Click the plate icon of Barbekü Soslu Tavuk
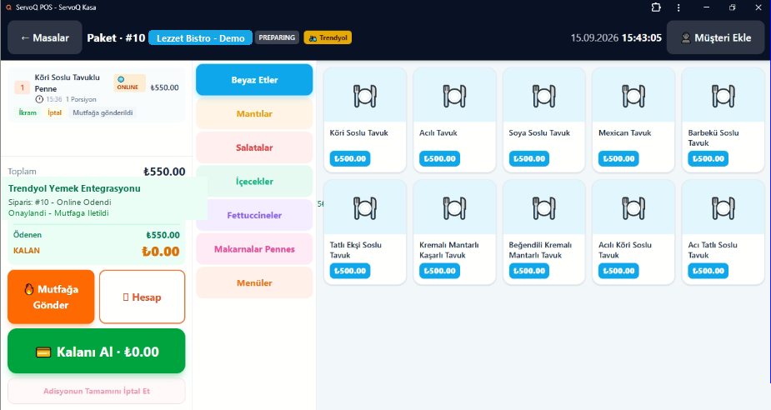 pos(723,96)
